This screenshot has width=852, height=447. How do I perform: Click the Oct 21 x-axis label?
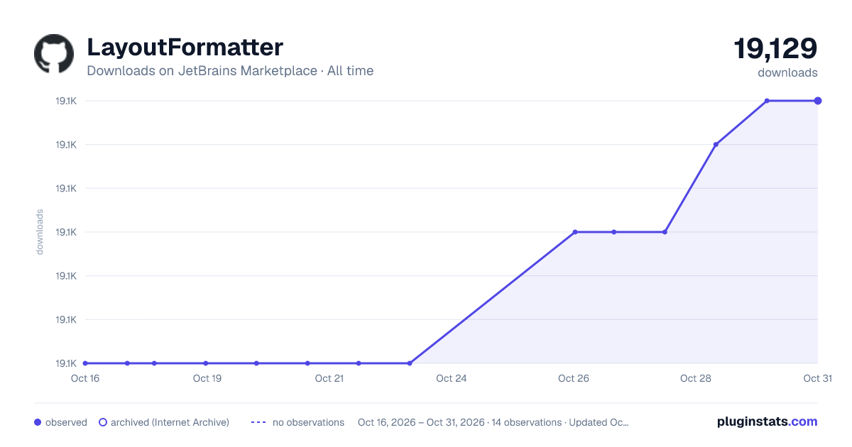(329, 378)
